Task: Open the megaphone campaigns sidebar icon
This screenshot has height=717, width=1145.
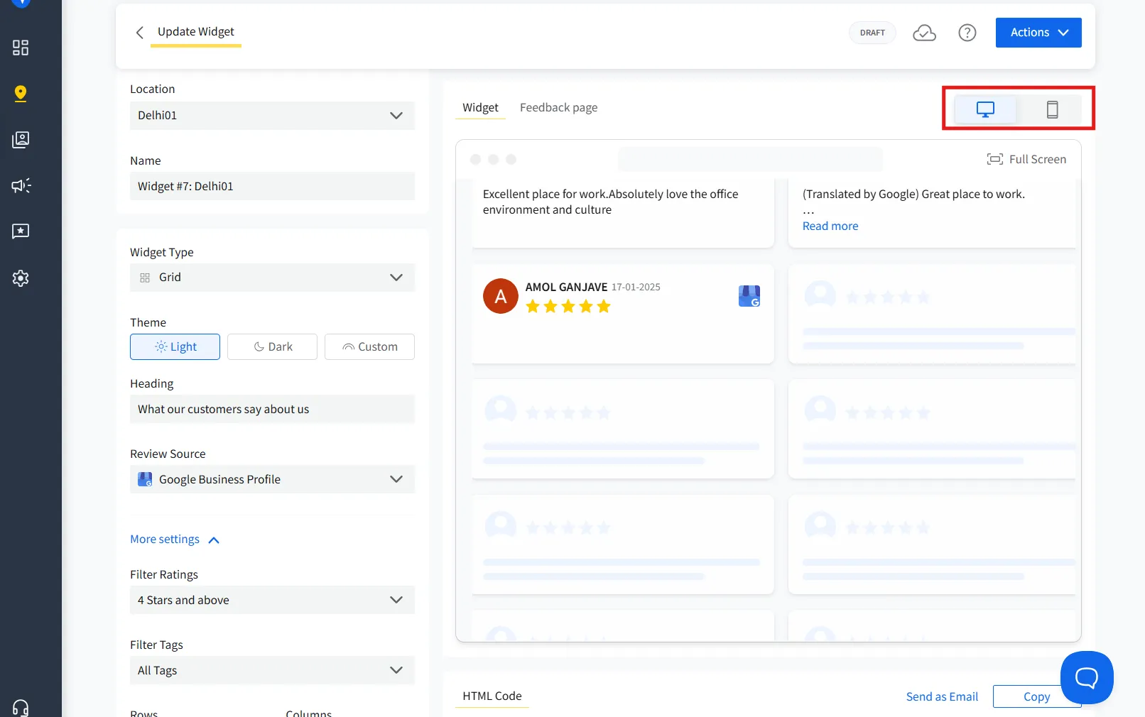Action: [21, 186]
